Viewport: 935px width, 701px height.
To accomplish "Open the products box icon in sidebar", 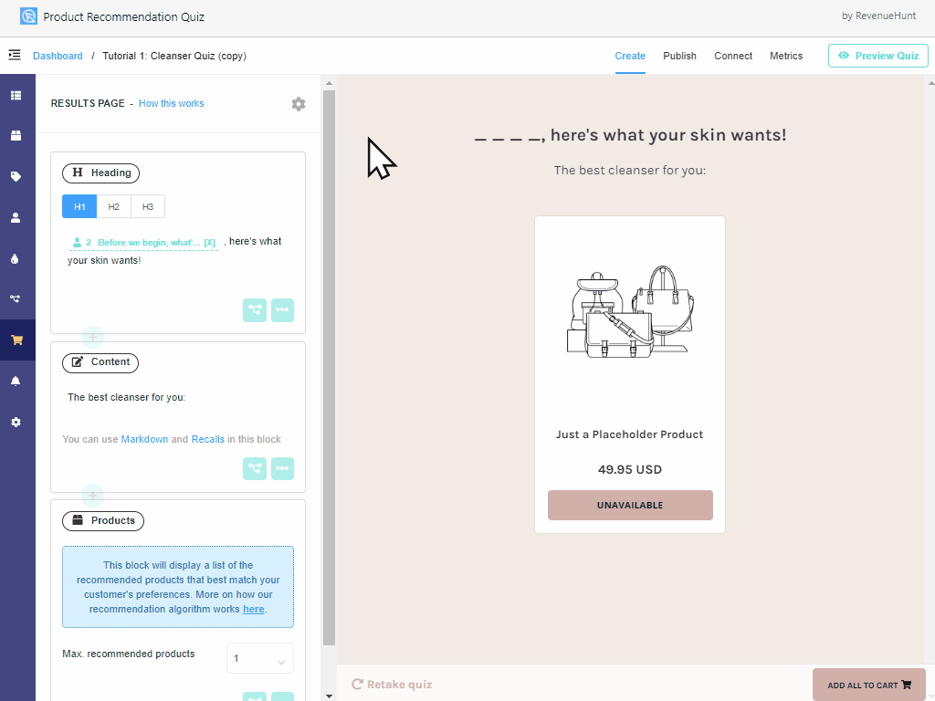I will tap(16, 136).
